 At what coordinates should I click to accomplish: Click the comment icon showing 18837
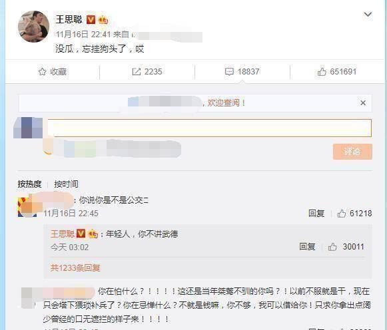(229, 72)
